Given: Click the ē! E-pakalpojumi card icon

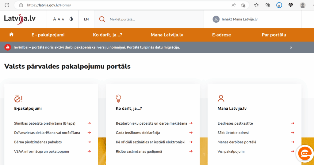Looking at the screenshot, I should coord(18,99).
